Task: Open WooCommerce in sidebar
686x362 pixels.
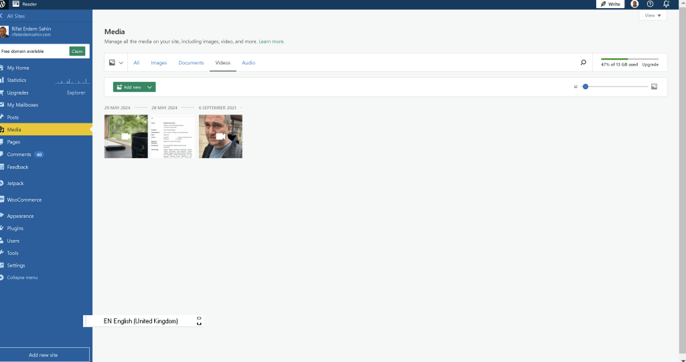Action: click(x=46, y=200)
